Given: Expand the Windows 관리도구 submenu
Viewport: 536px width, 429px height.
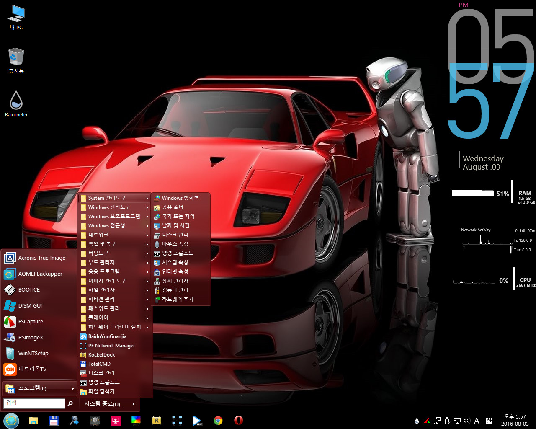Looking at the screenshot, I should pyautogui.click(x=115, y=207).
